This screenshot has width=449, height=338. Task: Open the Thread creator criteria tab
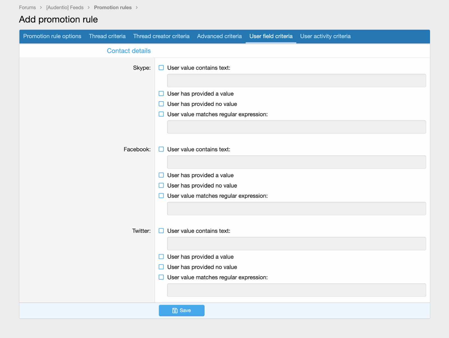(161, 36)
